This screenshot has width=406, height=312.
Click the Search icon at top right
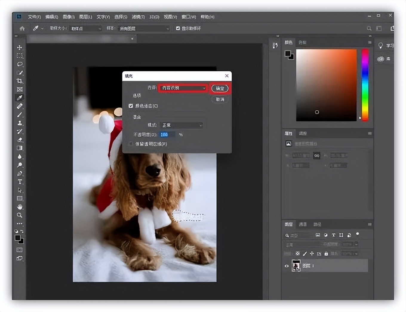pos(369,28)
